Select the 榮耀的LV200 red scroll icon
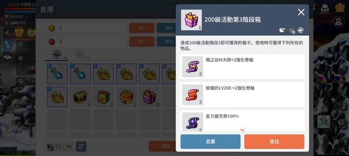 coord(193,95)
